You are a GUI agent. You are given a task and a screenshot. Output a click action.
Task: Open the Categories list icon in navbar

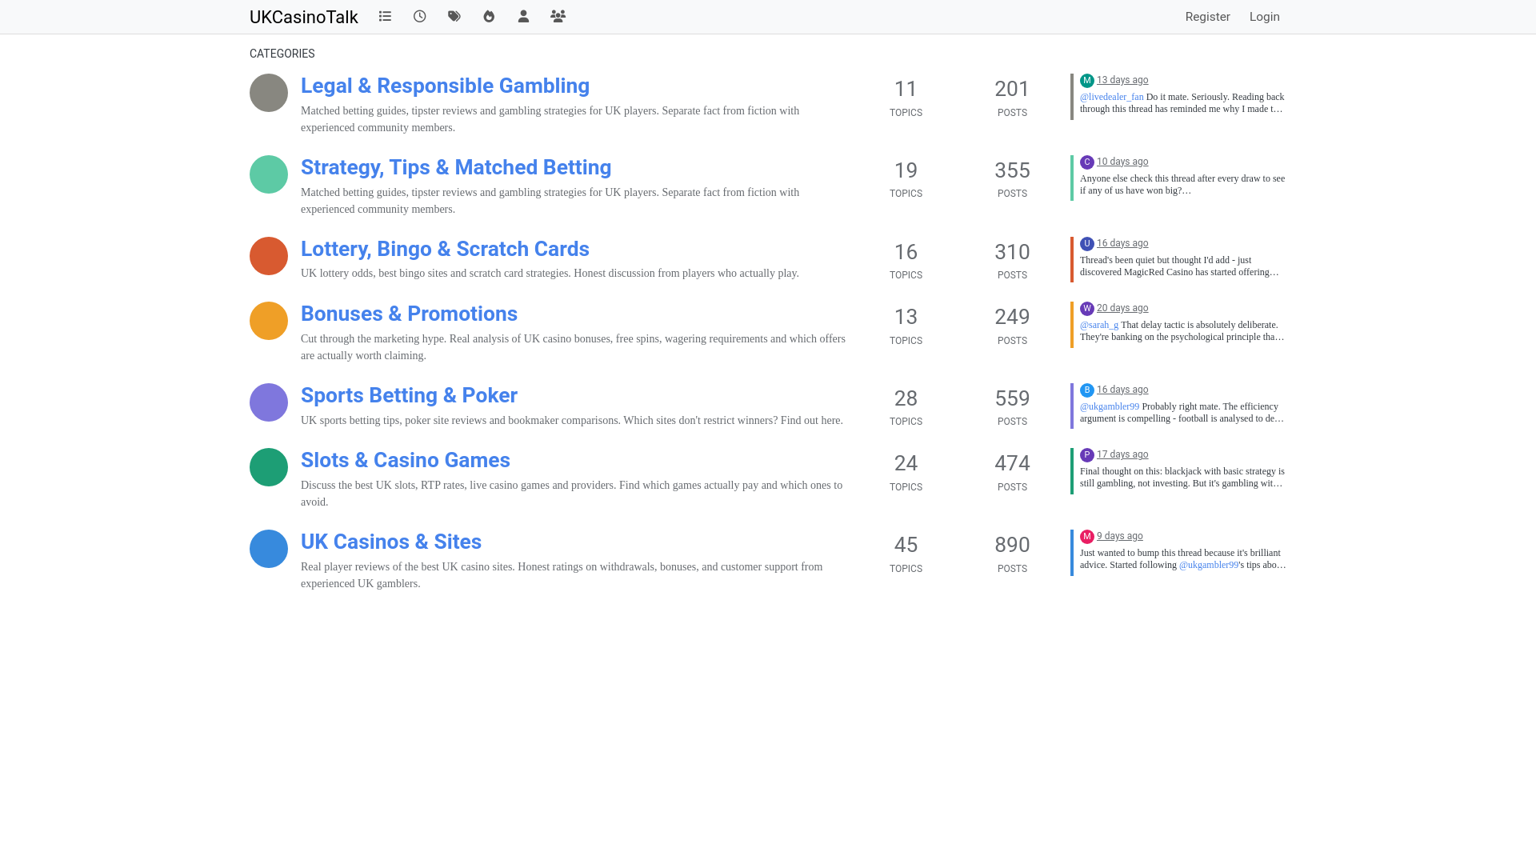[385, 16]
